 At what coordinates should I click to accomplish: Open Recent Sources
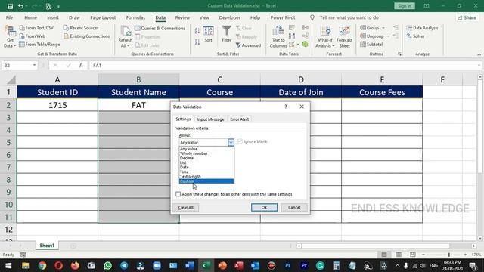click(81, 28)
